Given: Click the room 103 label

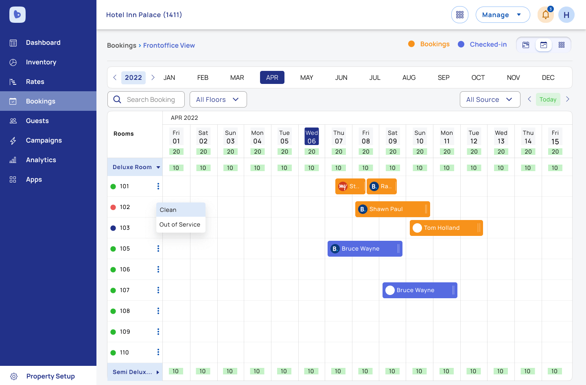Looking at the screenshot, I should tap(125, 228).
